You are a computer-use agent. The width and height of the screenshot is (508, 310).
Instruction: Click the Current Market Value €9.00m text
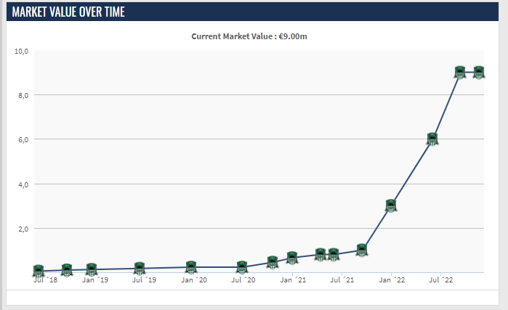tap(254, 36)
